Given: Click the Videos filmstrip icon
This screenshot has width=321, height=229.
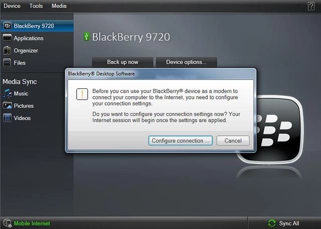Looking at the screenshot, I should (7, 118).
